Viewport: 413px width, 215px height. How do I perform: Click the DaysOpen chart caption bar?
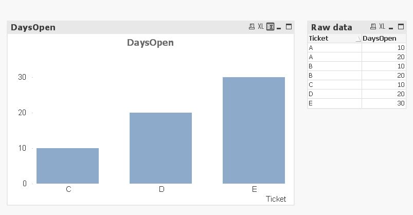click(129, 27)
